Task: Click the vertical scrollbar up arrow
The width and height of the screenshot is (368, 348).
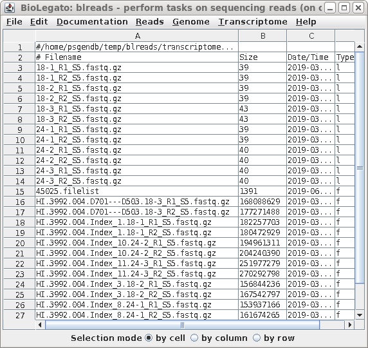Action: 360,46
